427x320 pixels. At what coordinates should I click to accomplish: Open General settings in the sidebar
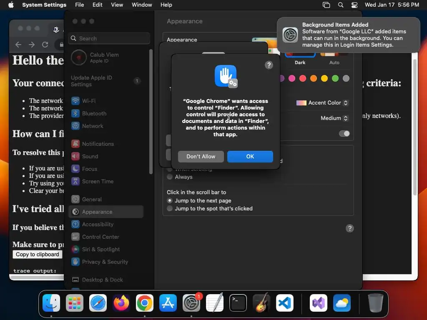pyautogui.click(x=107, y=200)
